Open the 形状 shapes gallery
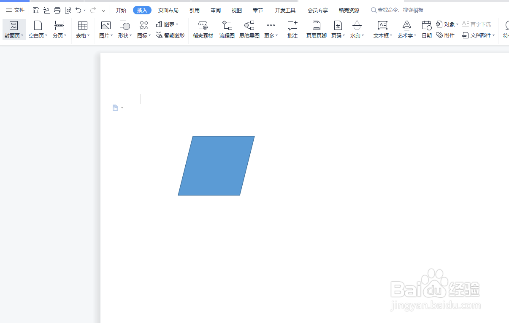The height and width of the screenshot is (323, 509). pos(125,30)
